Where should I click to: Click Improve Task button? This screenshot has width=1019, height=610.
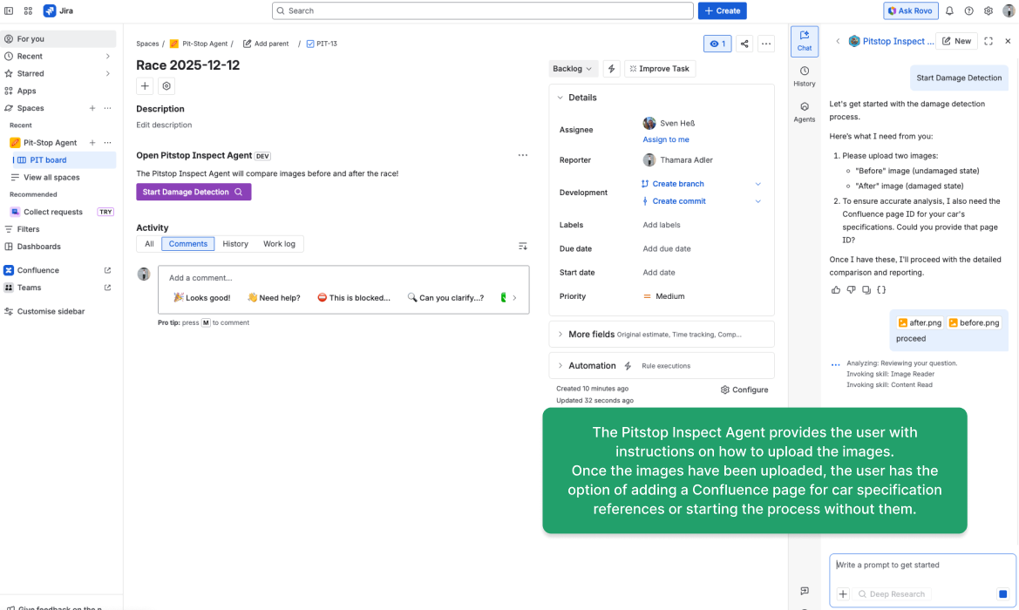coord(660,69)
